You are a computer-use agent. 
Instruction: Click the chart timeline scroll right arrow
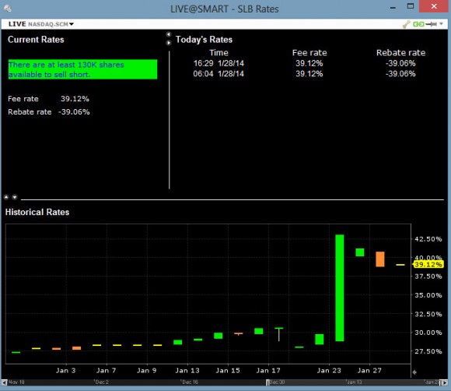[x=445, y=382]
